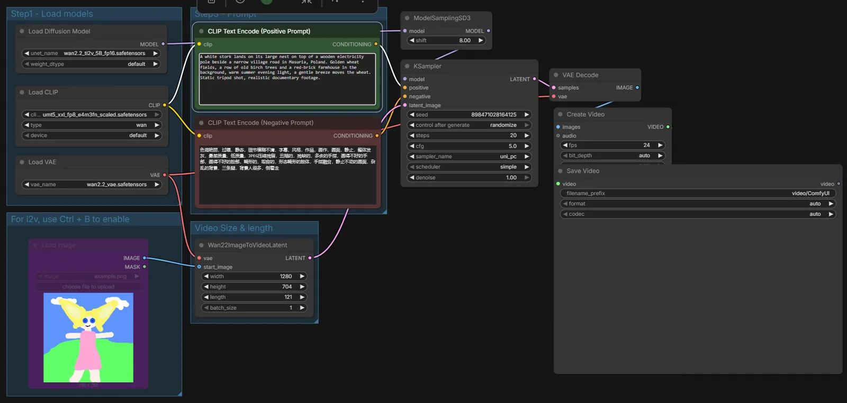Open the control after generate dropdown
This screenshot has height=403, width=847.
click(x=469, y=125)
